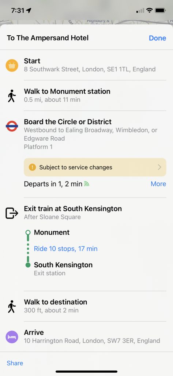Tap the walking figure icon for Monument station
The width and height of the screenshot is (173, 376).
pyautogui.click(x=12, y=96)
